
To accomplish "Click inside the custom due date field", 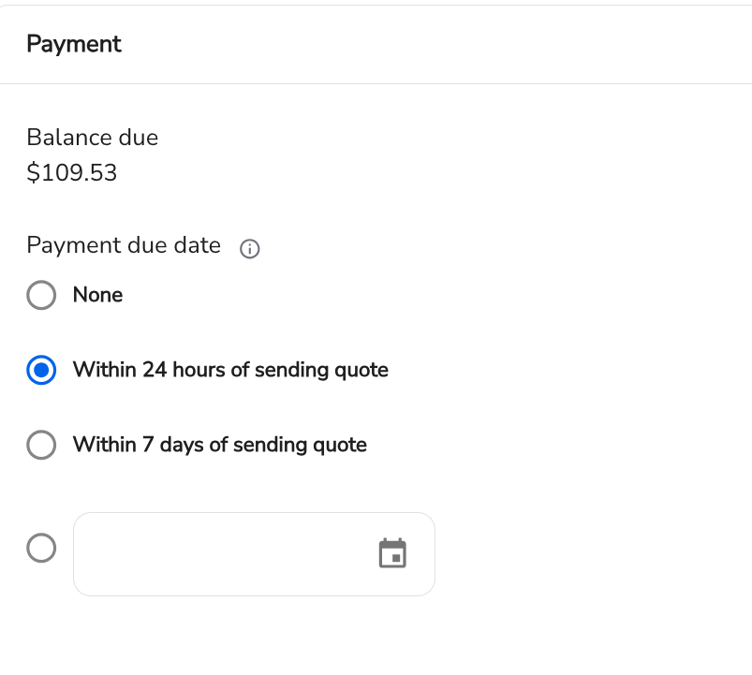I will pos(254,554).
